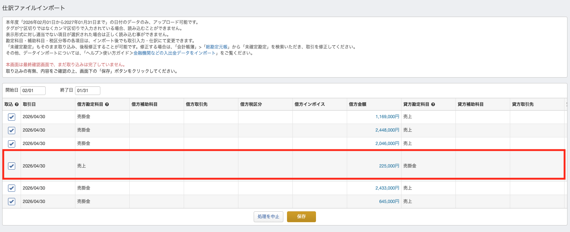Screen dimensions: 570x232
Task: Click 売上 debit account in highlighted row
Action: point(82,166)
